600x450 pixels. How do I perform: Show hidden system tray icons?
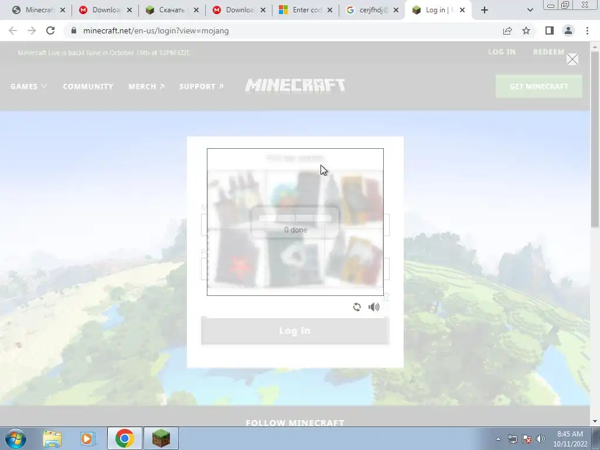point(498,439)
